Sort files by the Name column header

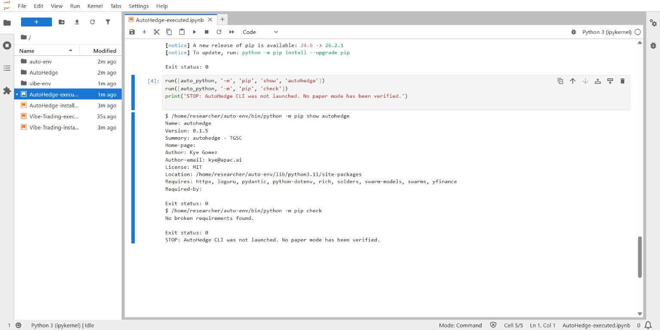[x=47, y=51]
